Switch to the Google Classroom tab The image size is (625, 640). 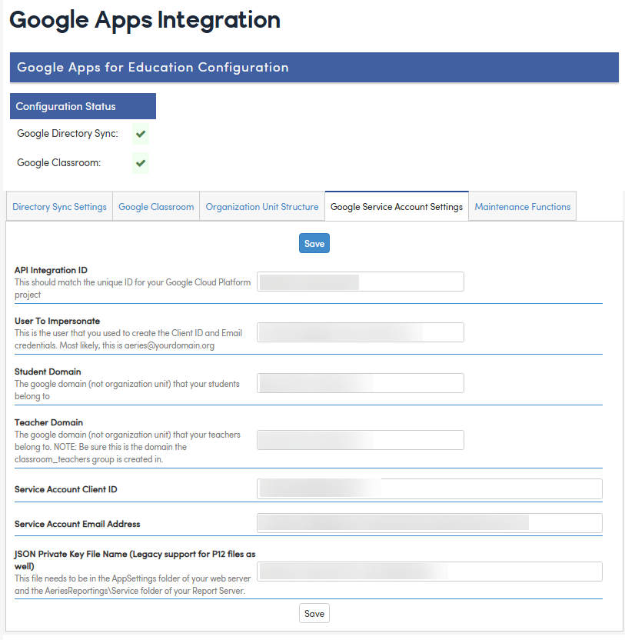tap(156, 206)
